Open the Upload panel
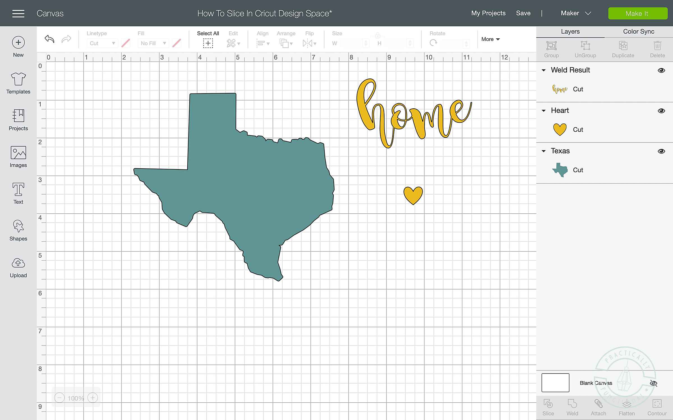Viewport: 673px width, 420px height. tap(18, 268)
